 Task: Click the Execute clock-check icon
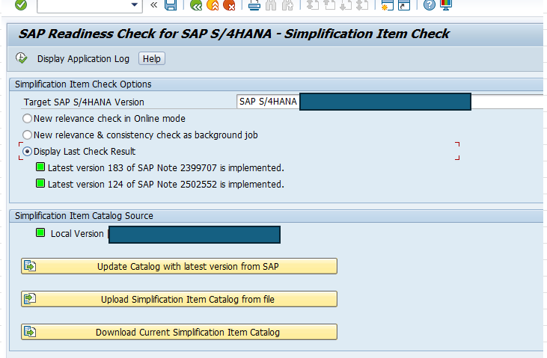tap(21, 58)
